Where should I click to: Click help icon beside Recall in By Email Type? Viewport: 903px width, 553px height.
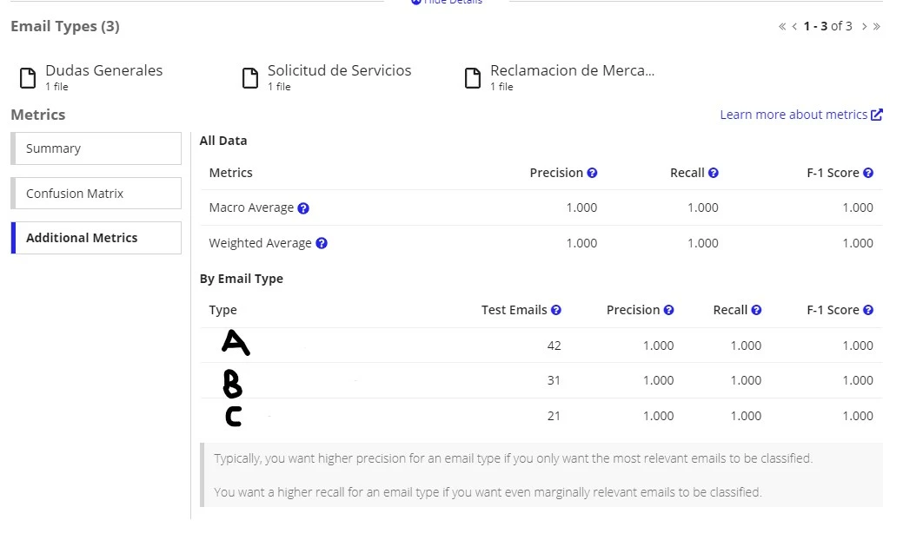tap(756, 310)
